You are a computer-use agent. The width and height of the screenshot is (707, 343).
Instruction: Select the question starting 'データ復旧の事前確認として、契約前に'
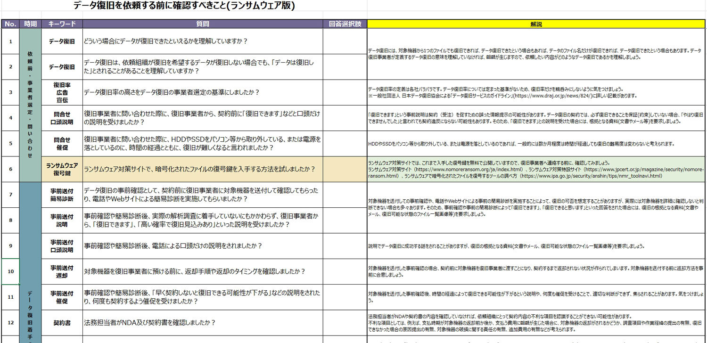(202, 195)
